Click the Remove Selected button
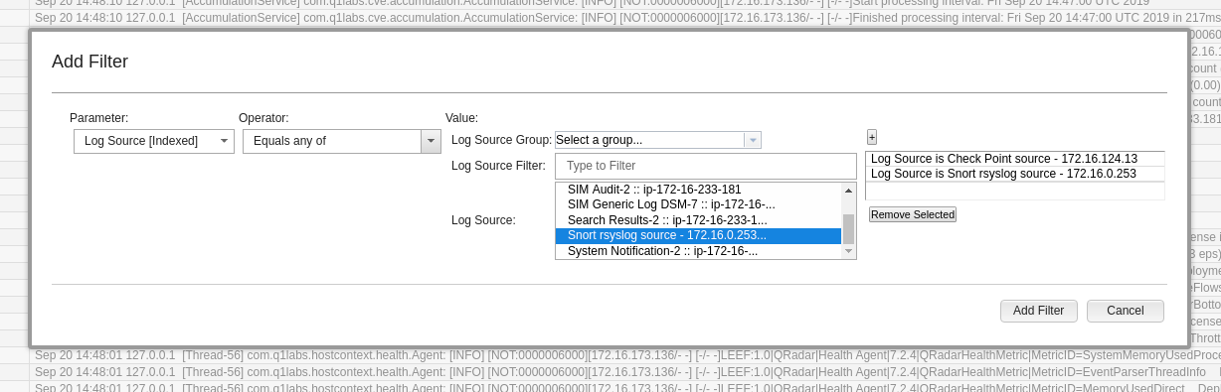Screen dimensions: 1221x392 (x=912, y=214)
